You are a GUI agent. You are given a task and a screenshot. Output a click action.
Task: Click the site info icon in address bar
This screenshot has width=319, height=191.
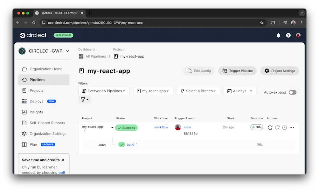[43, 23]
